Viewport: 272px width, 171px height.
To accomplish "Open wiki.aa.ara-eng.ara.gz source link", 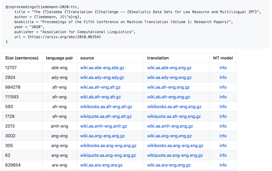I will (101, 165).
